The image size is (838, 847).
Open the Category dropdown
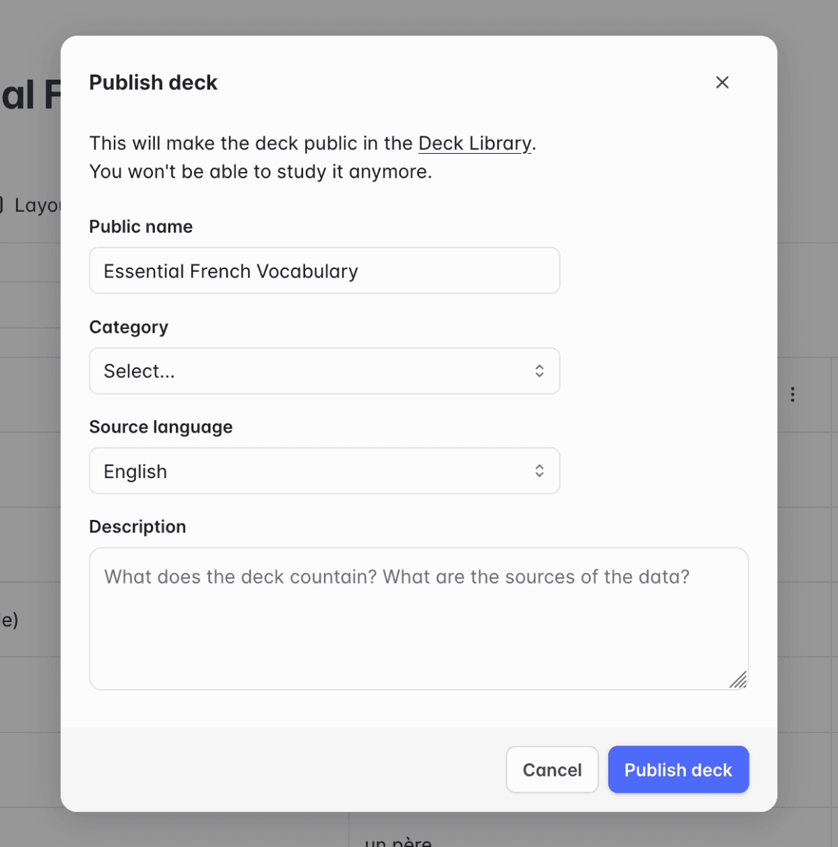325,371
